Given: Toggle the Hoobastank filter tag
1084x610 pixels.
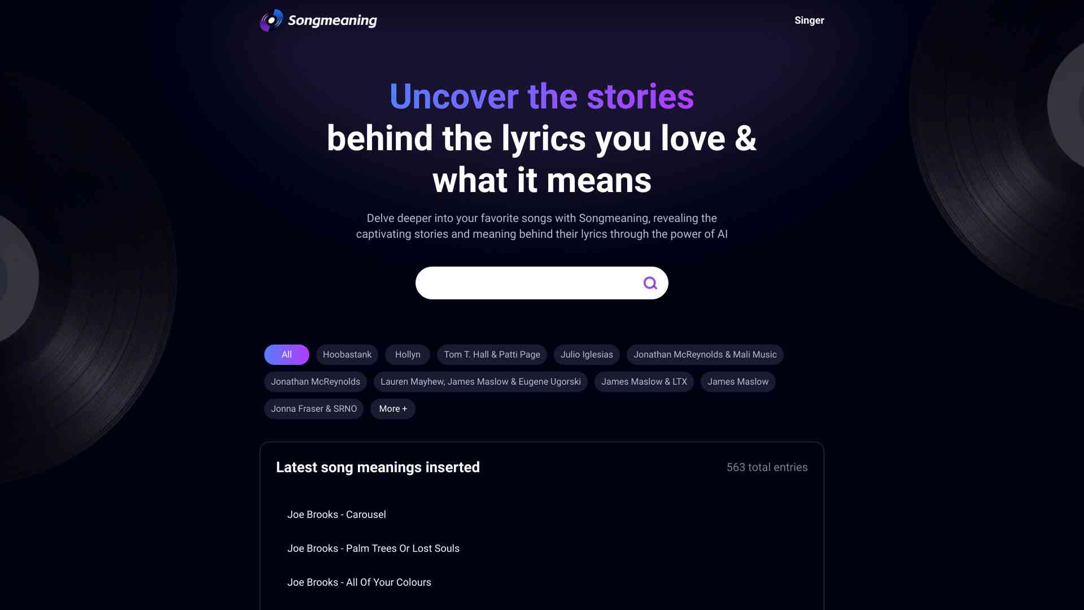Looking at the screenshot, I should click(x=347, y=355).
